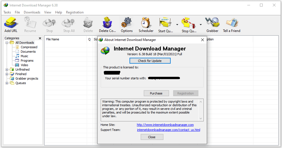Click the Unfinished folder icon
Image resolution: width=282 pixels, height=148 pixels.
(x=12, y=70)
